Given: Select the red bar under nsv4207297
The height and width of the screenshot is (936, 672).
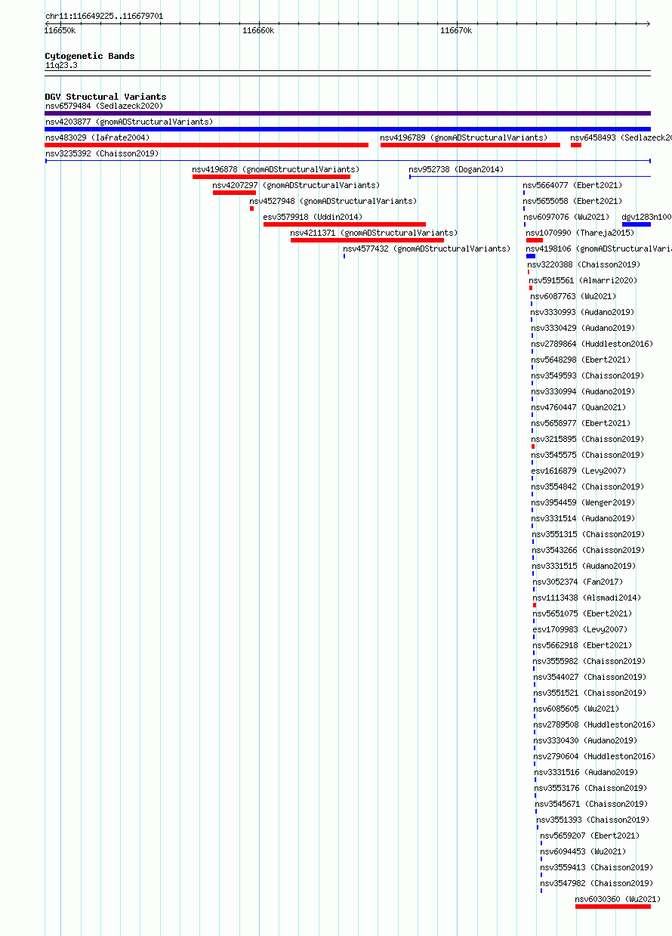Looking at the screenshot, I should tap(234, 193).
